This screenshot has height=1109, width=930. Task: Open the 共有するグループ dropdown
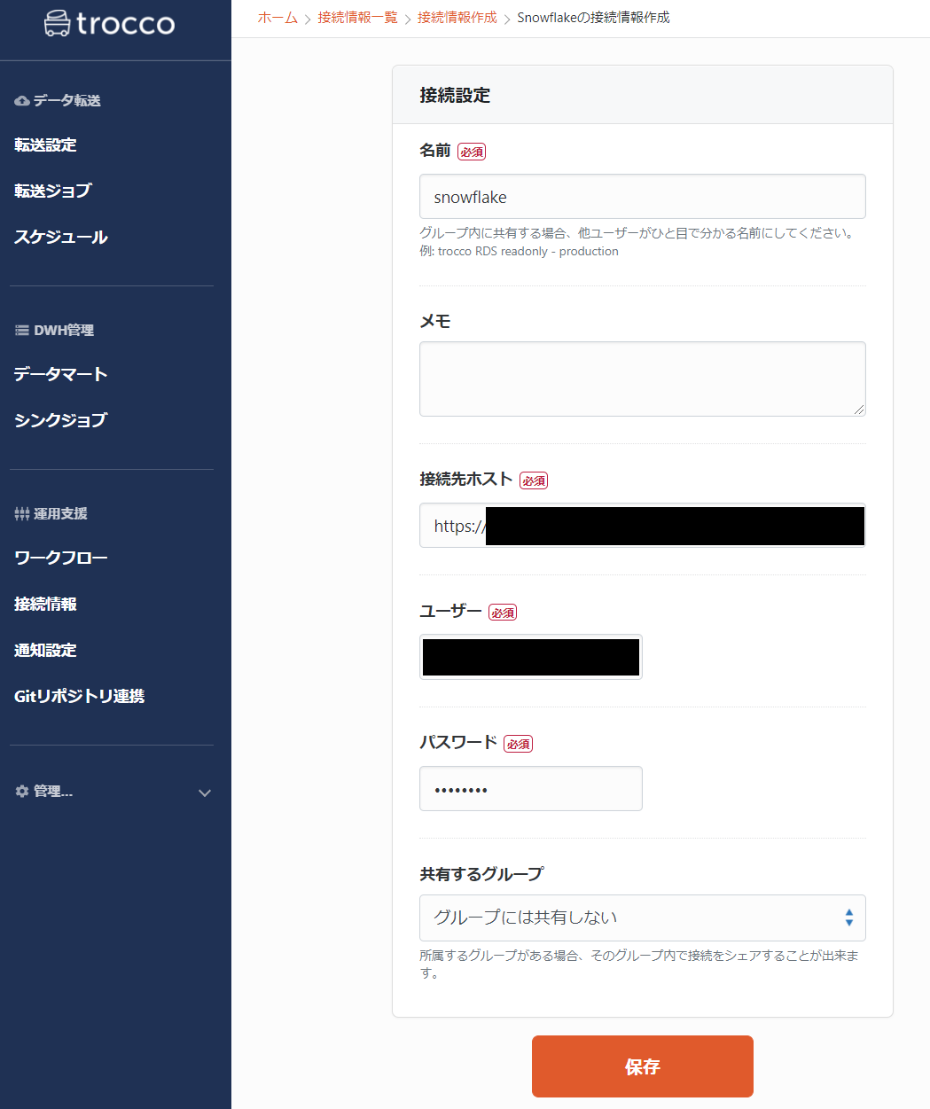pyautogui.click(x=642, y=918)
